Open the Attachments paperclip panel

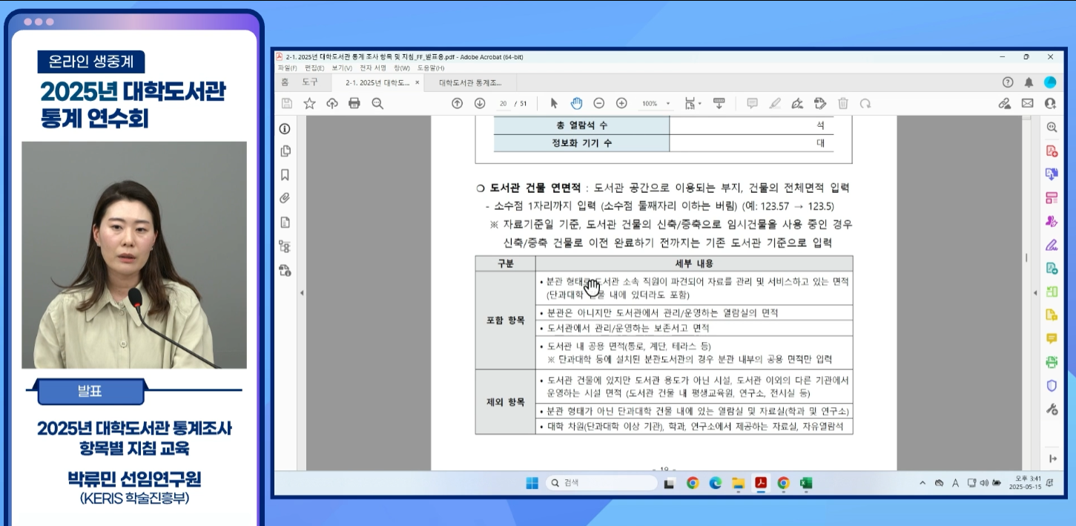tap(285, 198)
